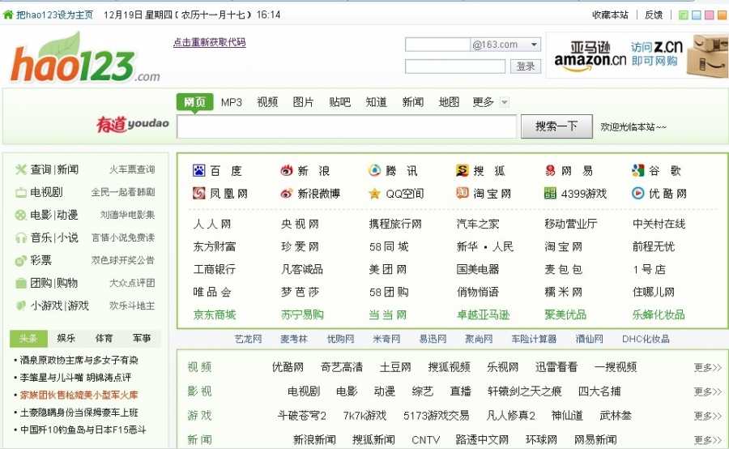The height and width of the screenshot is (449, 729).
Task: Click 收藏本站 link
Action: click(x=610, y=15)
